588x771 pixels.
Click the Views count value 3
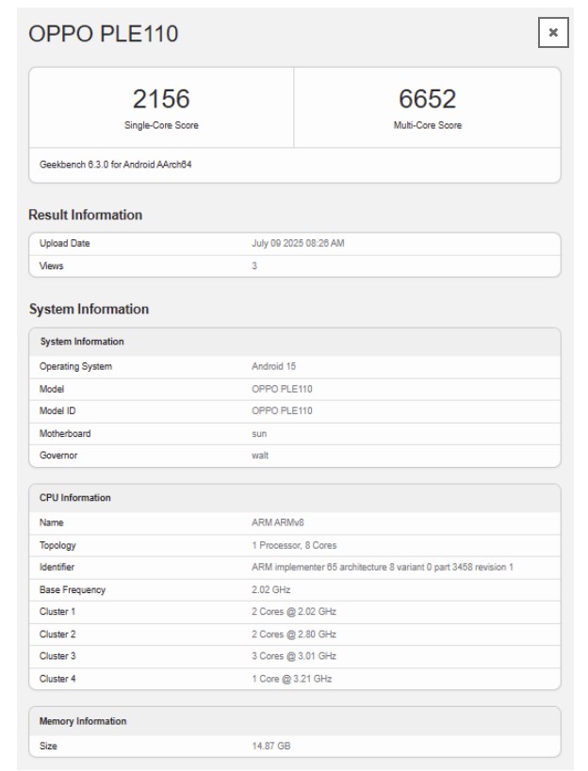(x=254, y=266)
